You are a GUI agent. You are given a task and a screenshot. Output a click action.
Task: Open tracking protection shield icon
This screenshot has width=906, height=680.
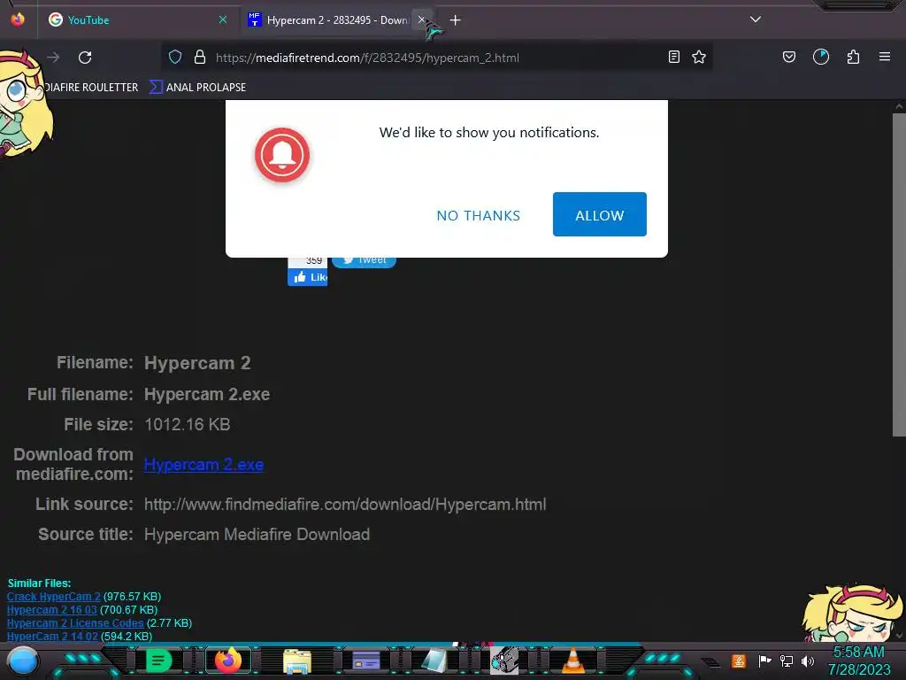(x=175, y=57)
